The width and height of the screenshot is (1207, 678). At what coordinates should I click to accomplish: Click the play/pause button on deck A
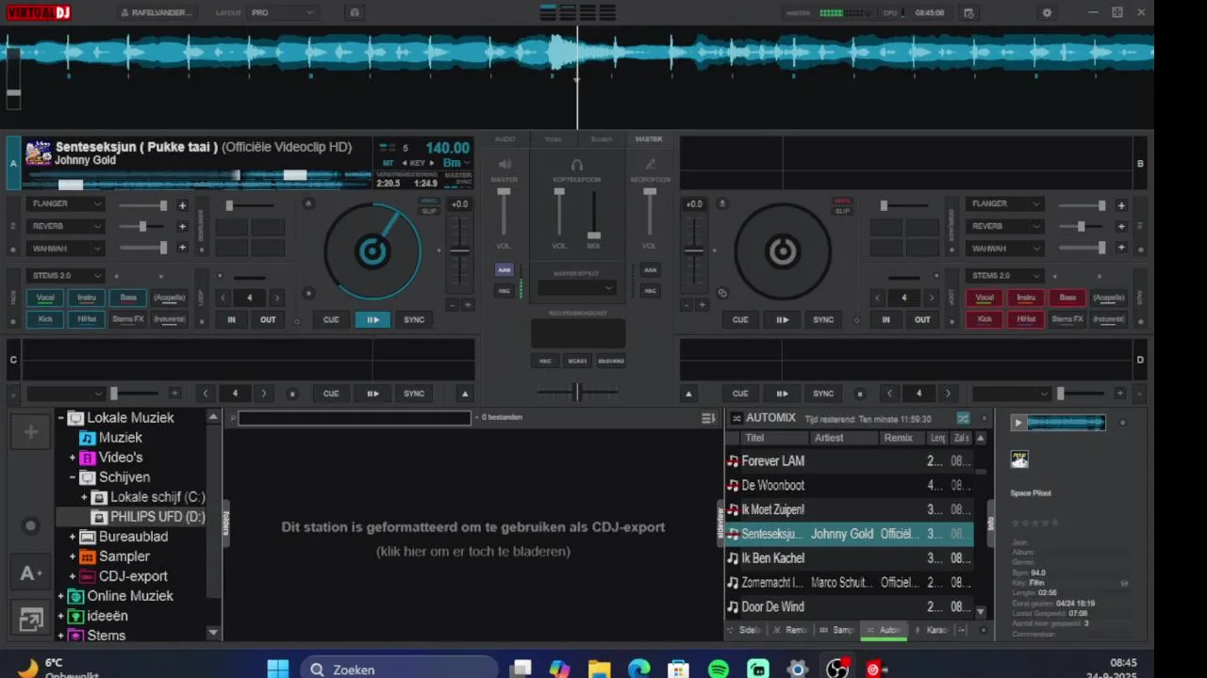pyautogui.click(x=372, y=319)
